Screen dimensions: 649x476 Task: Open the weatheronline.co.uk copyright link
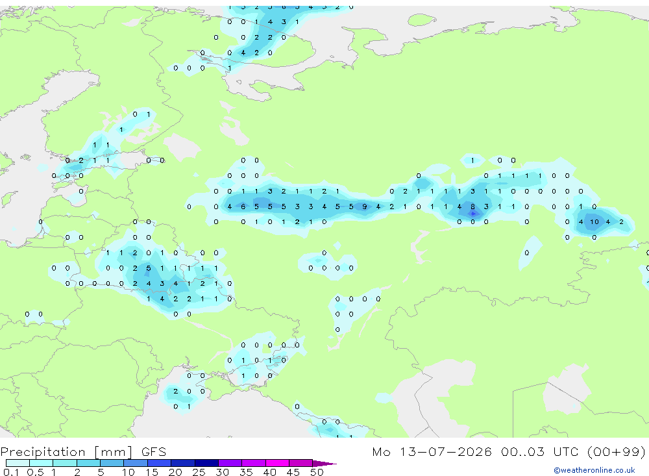pyautogui.click(x=594, y=470)
